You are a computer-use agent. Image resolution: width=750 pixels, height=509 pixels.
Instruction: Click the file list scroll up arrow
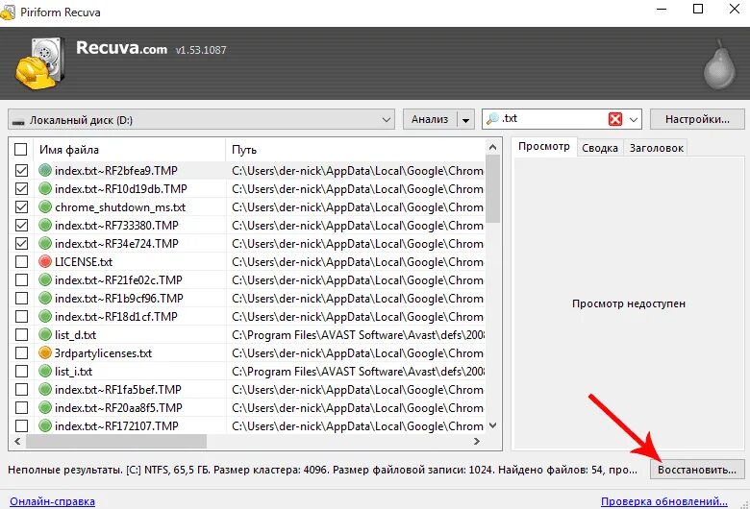click(x=493, y=147)
